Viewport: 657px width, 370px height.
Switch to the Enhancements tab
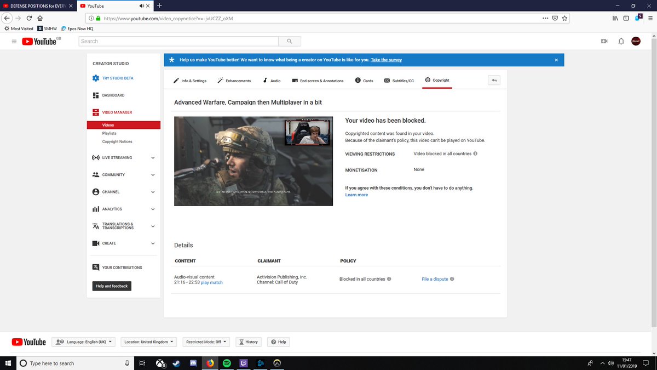click(234, 81)
